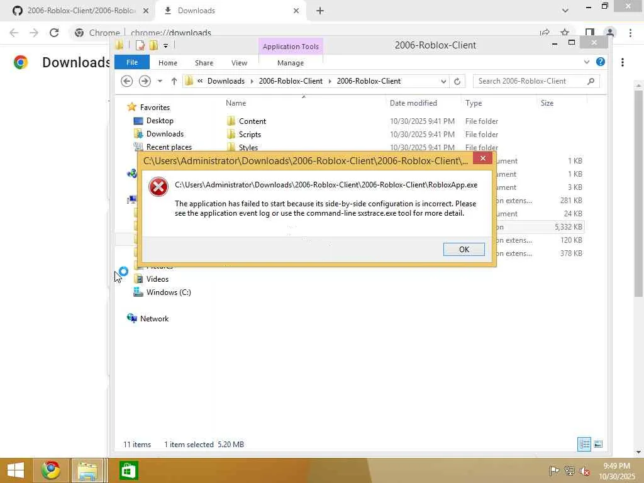Screen dimensions: 644x483
Task: Open Recent places in navigation pane
Action: [169, 147]
